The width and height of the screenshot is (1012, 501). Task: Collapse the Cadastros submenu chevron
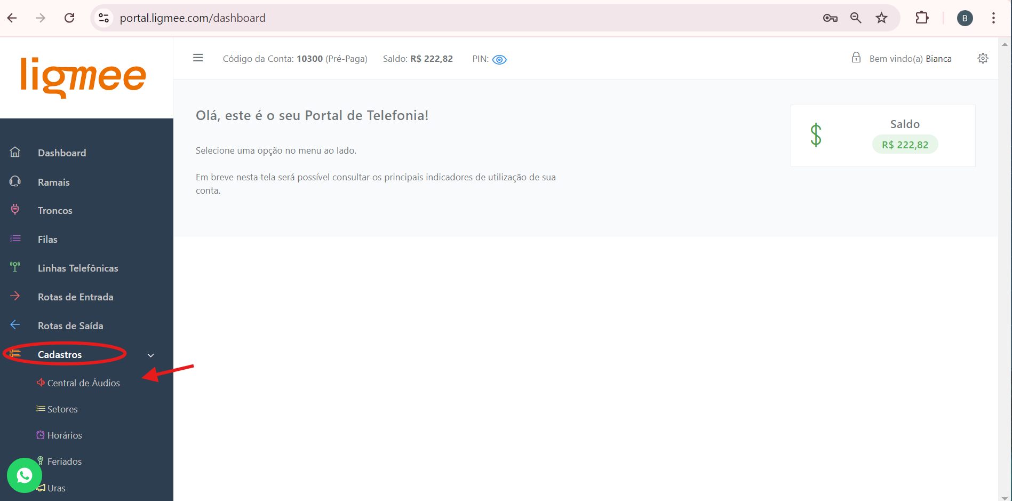tap(151, 355)
